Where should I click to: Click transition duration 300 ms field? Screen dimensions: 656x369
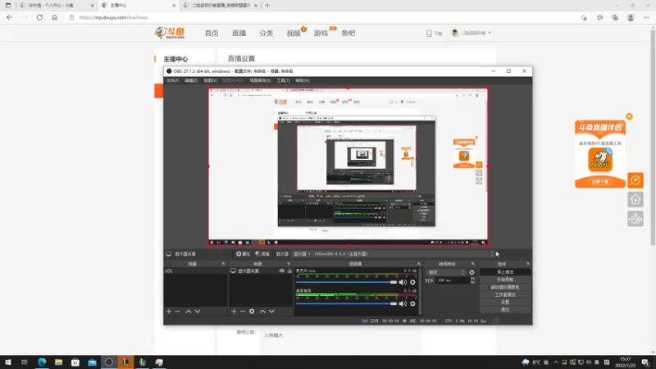coord(453,280)
